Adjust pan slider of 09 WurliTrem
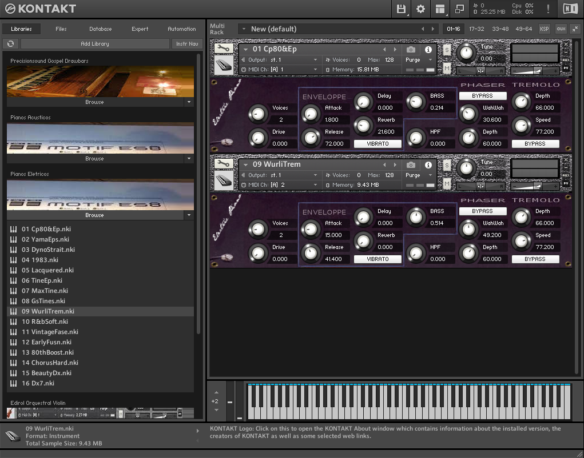The height and width of the screenshot is (458, 584). coord(480,186)
